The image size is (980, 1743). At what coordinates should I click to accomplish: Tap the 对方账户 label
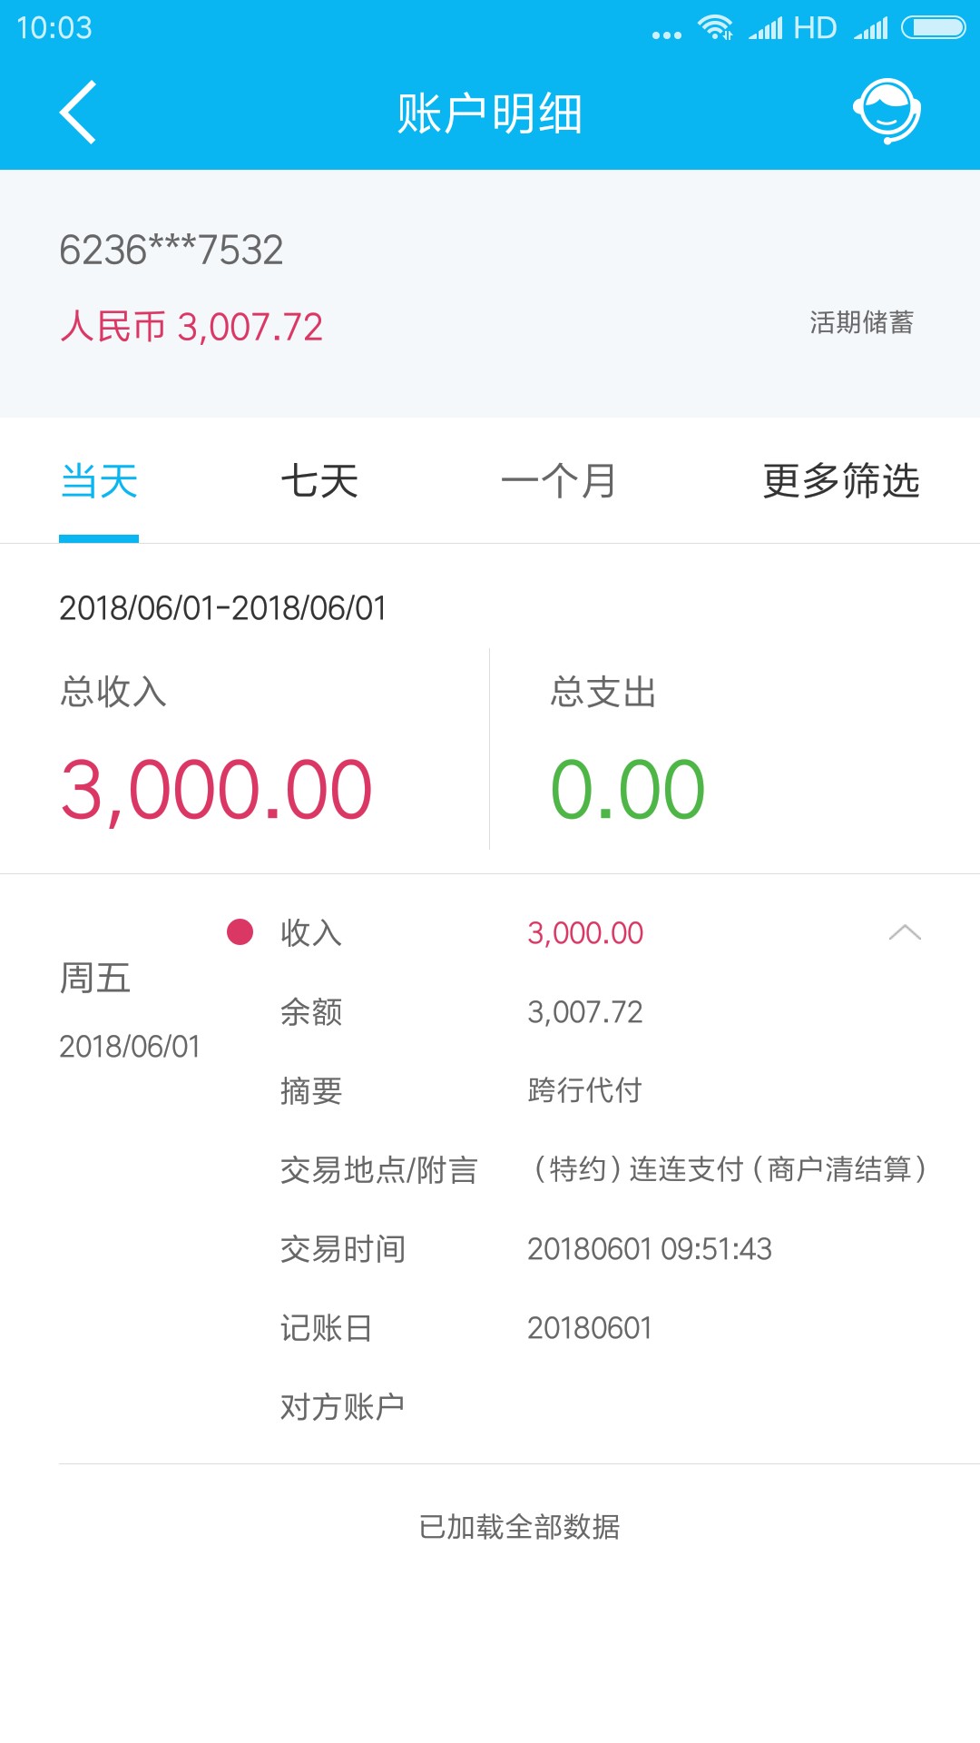click(x=343, y=1407)
